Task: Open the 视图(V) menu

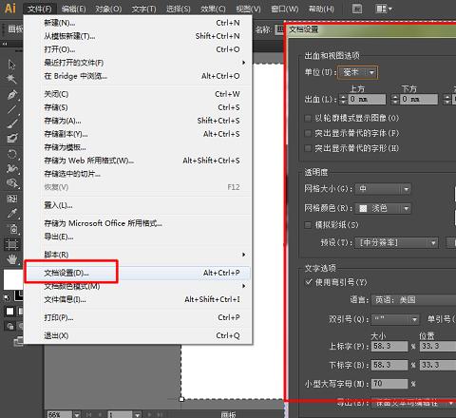Action: pos(248,9)
